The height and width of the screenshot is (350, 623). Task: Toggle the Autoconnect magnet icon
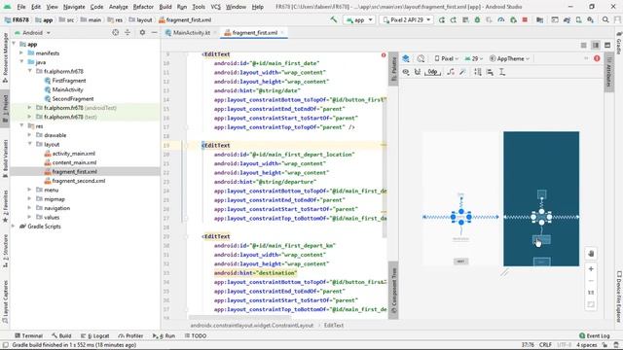(418, 72)
